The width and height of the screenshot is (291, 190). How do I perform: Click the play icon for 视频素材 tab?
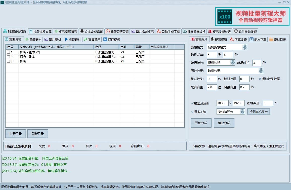tap(66, 40)
